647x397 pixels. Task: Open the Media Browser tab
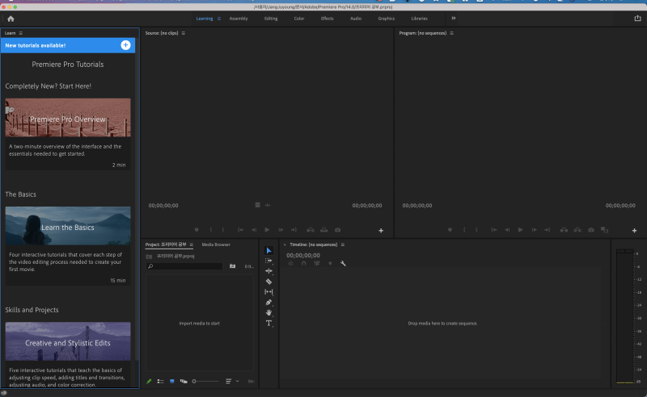[216, 244]
